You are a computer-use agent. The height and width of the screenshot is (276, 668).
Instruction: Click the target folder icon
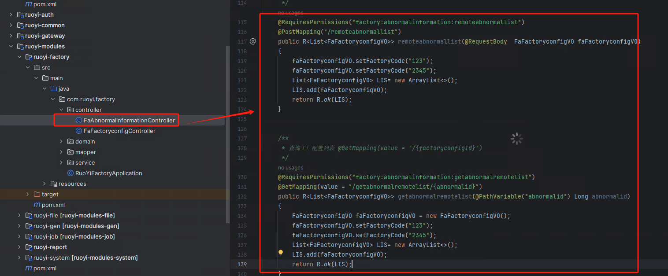point(37,194)
